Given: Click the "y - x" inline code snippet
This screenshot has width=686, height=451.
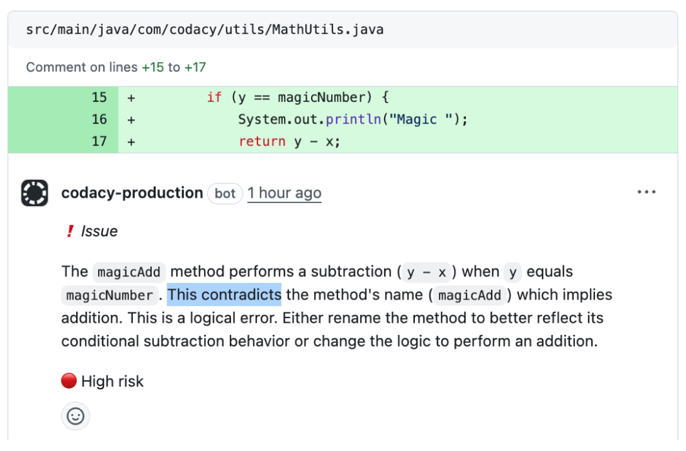Looking at the screenshot, I should 427,272.
